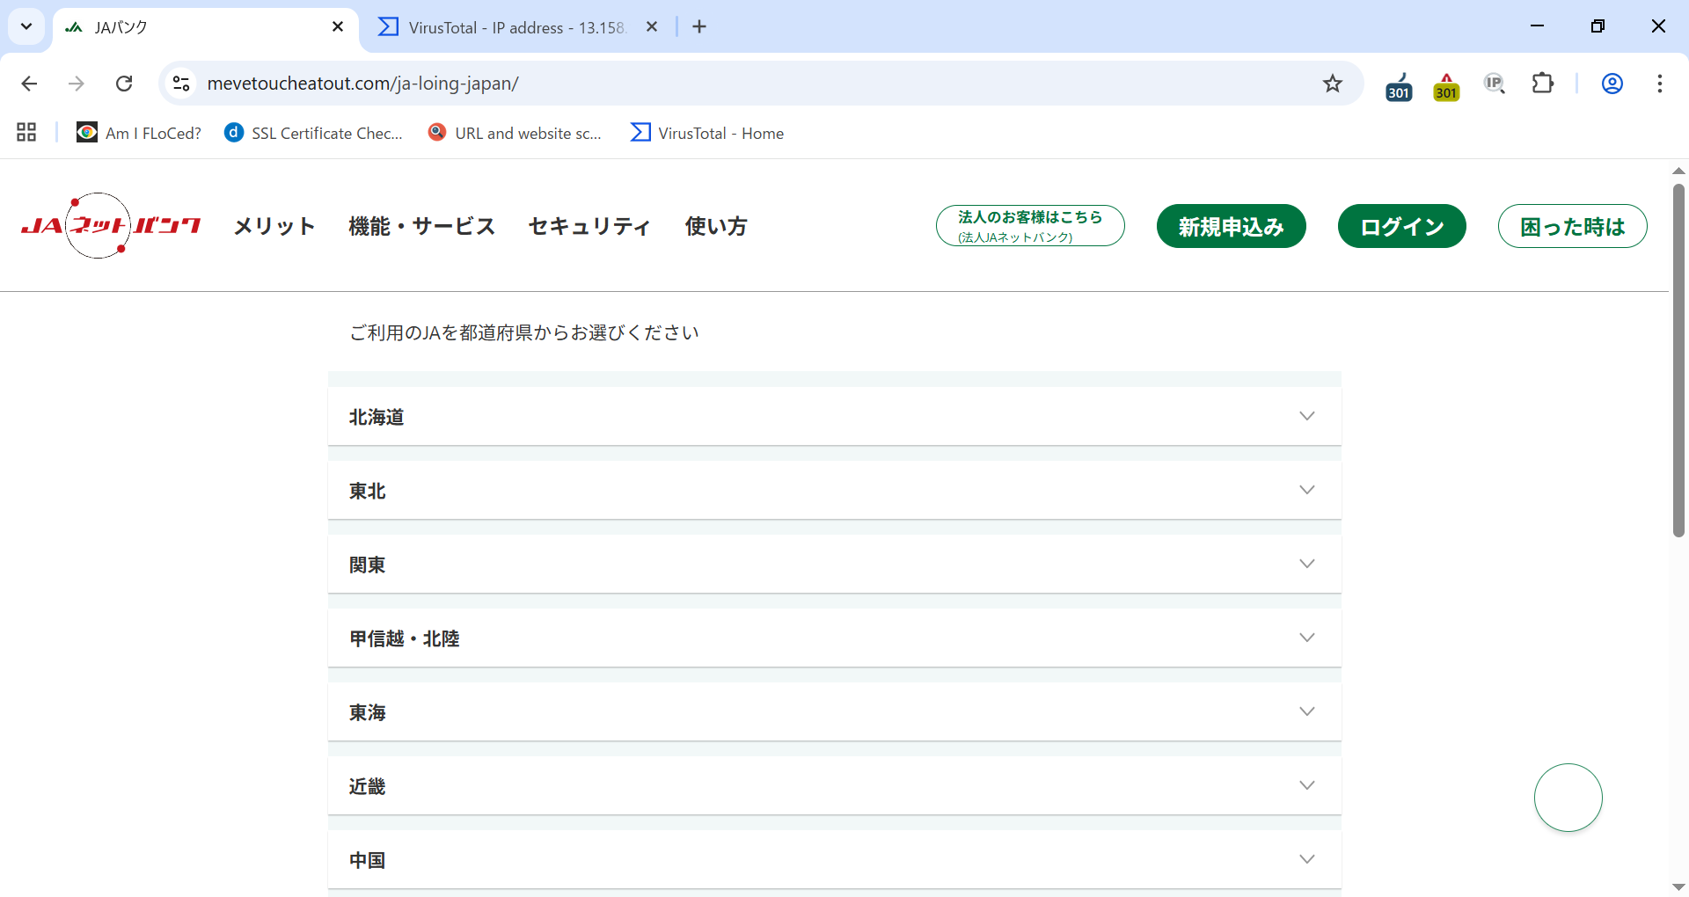The image size is (1689, 897).
Task: Open the yellow 301 redirect extension
Action: tap(1446, 86)
